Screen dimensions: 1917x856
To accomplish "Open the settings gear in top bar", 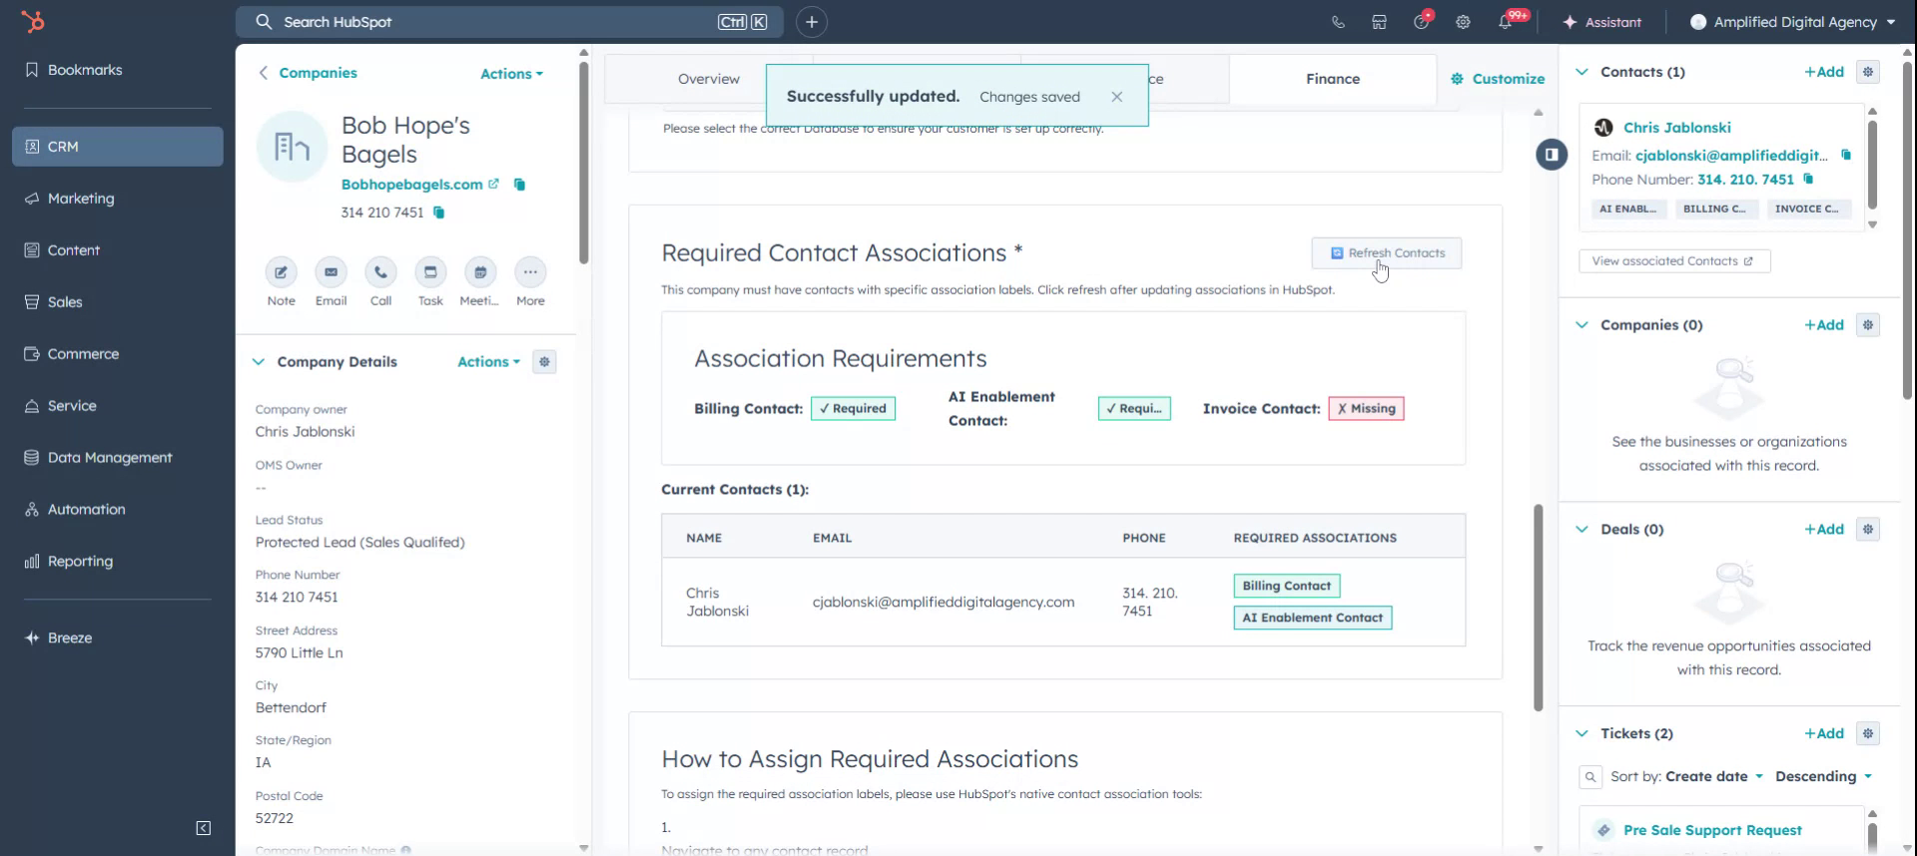I will [x=1463, y=22].
